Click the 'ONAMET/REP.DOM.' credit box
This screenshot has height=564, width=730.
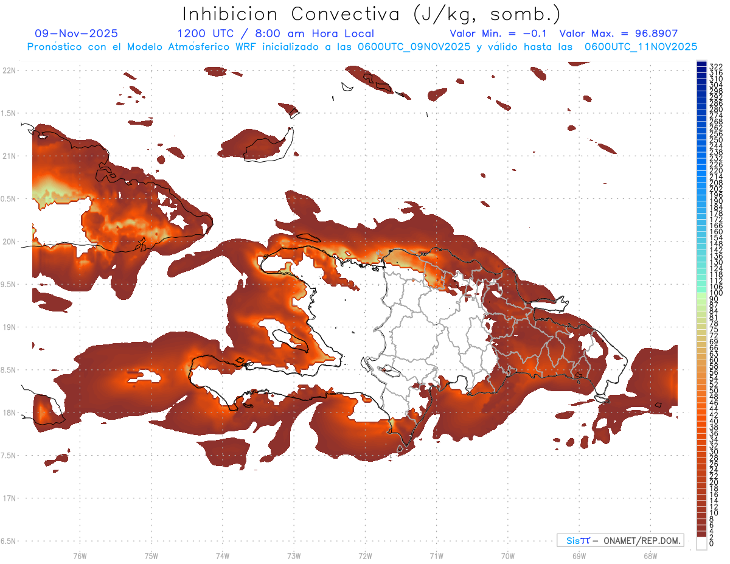pyautogui.click(x=620, y=540)
